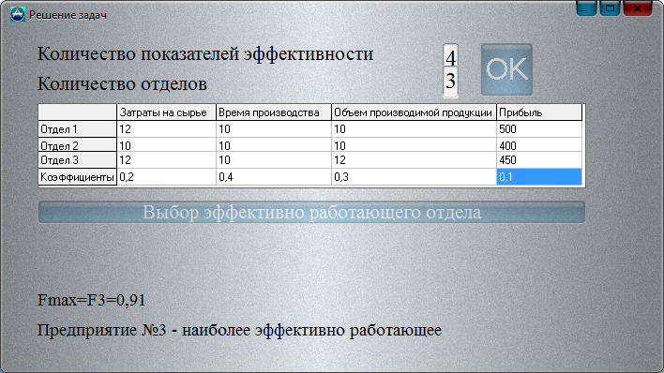The width and height of the screenshot is (664, 373).
Task: Select Отдел 1 profit cell 500
Action: click(539, 129)
